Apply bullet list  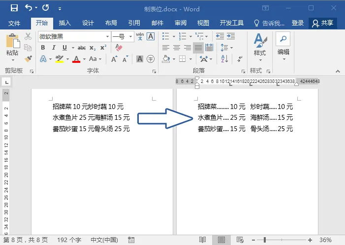coord(166,36)
